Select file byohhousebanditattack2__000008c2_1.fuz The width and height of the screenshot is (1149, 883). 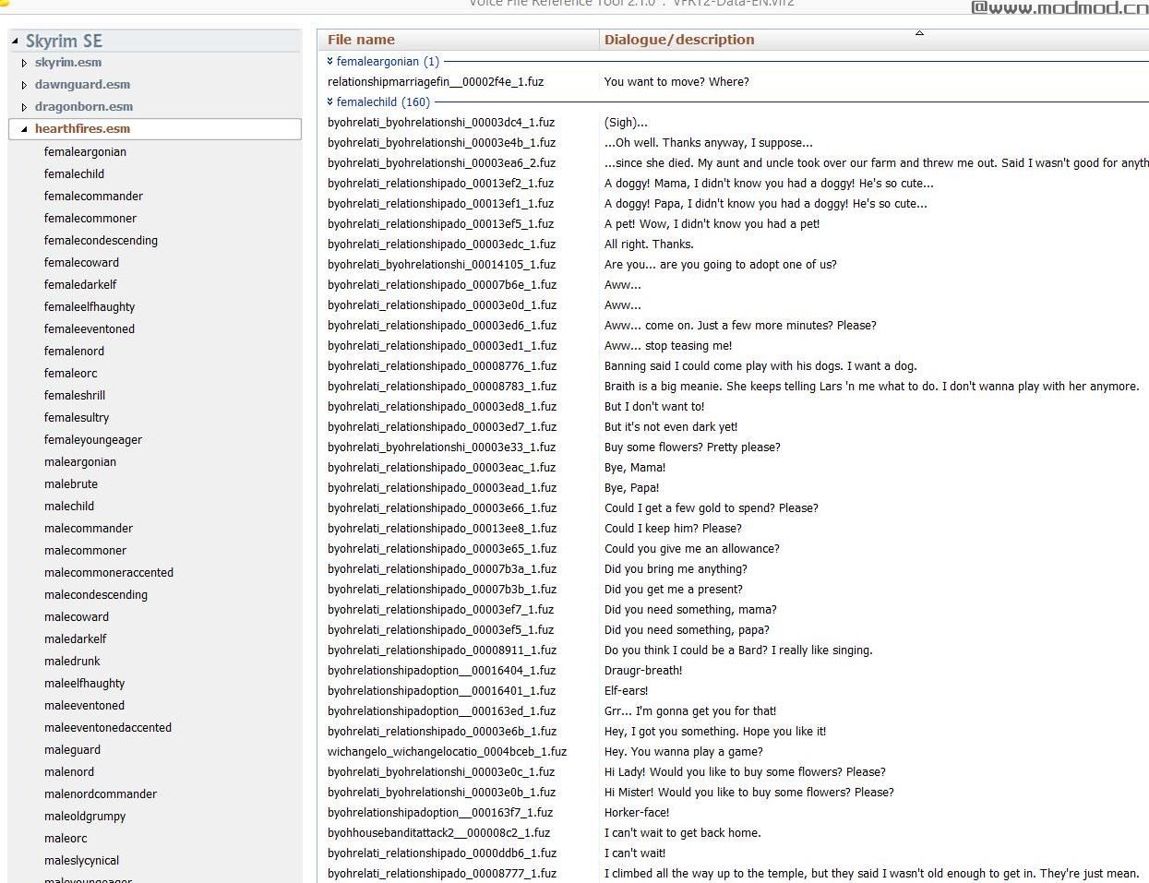coord(438,832)
